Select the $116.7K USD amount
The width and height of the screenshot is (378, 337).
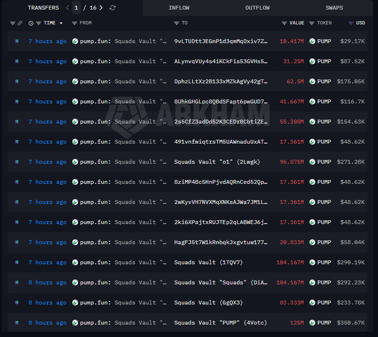[352, 102]
